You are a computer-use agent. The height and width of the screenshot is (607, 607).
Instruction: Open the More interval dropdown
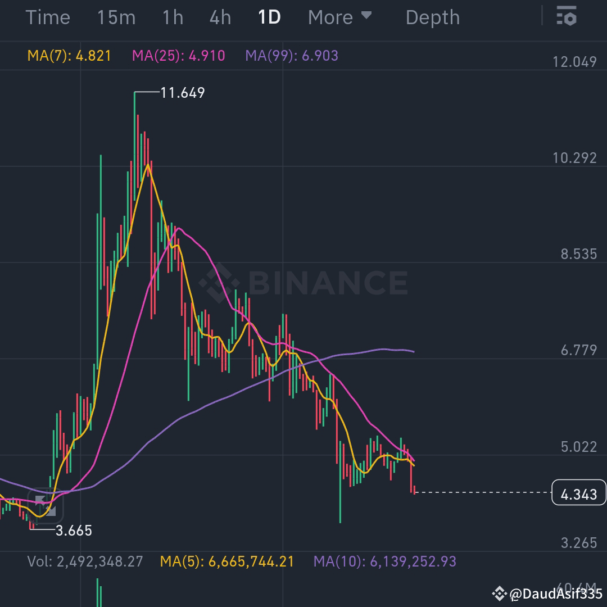pos(339,17)
